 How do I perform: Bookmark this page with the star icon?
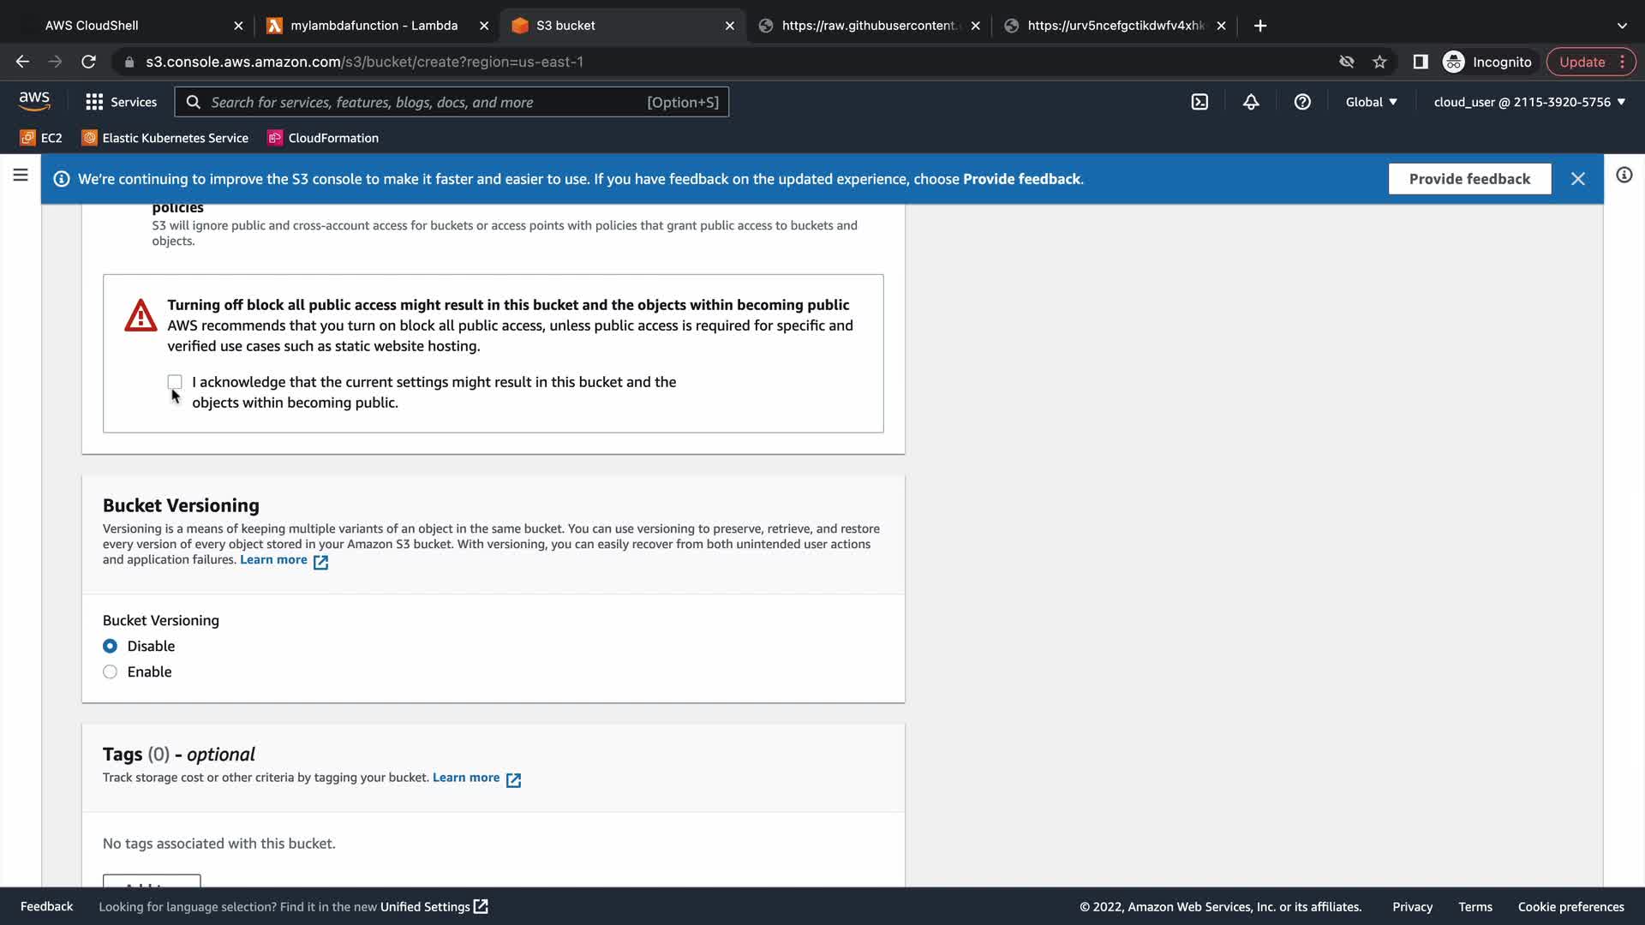click(x=1379, y=62)
